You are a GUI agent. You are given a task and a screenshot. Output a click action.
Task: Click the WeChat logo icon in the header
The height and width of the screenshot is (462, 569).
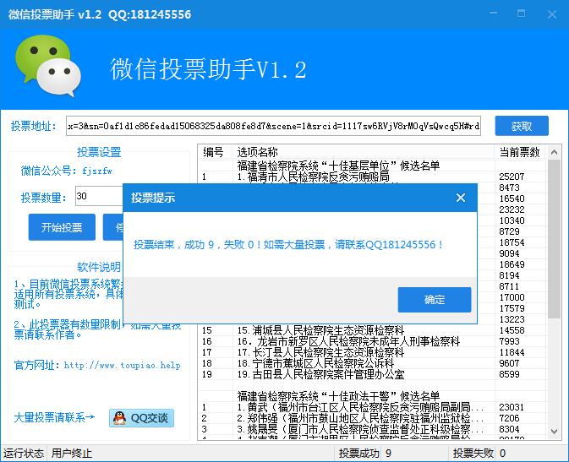[x=48, y=66]
